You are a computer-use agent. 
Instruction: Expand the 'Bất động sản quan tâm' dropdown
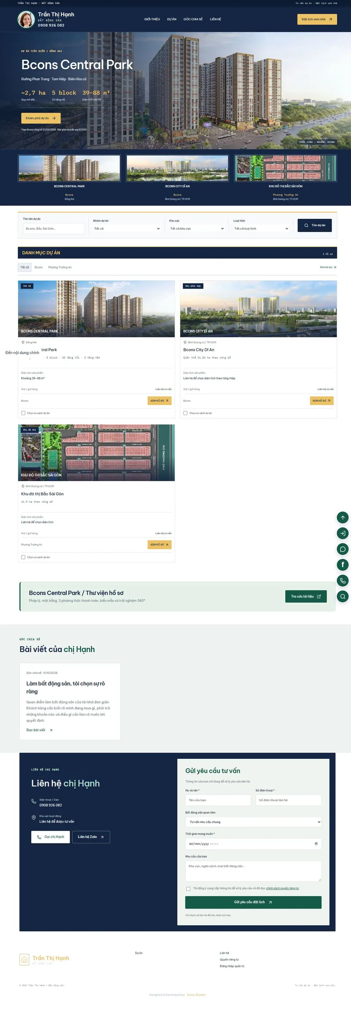[x=254, y=822]
